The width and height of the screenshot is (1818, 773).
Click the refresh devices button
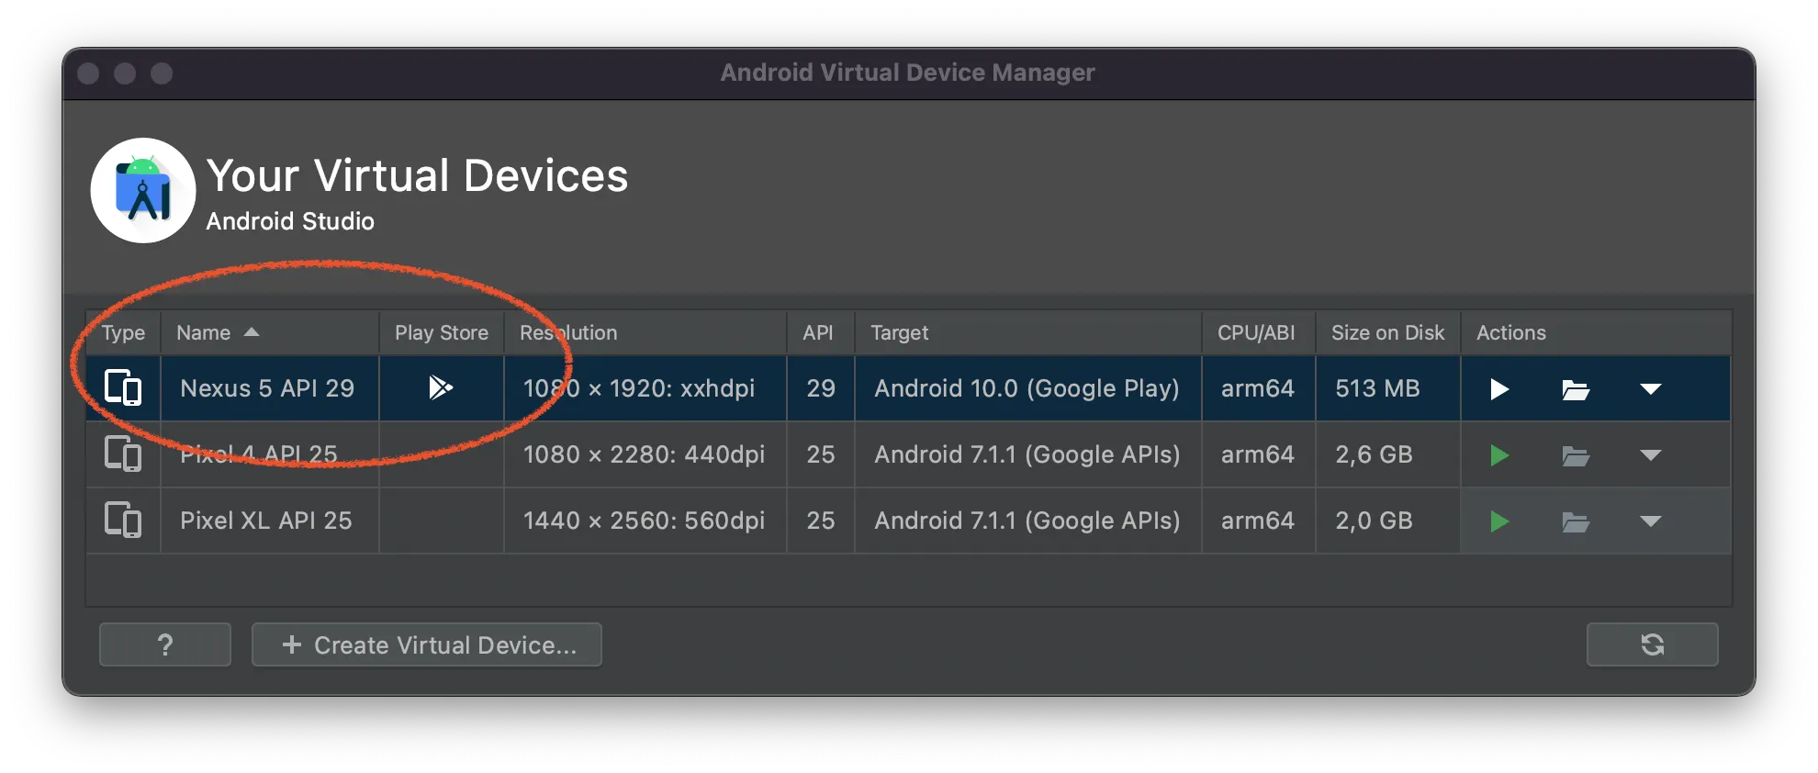(x=1652, y=644)
